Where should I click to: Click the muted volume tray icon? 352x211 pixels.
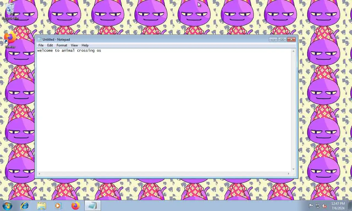[x=324, y=206]
